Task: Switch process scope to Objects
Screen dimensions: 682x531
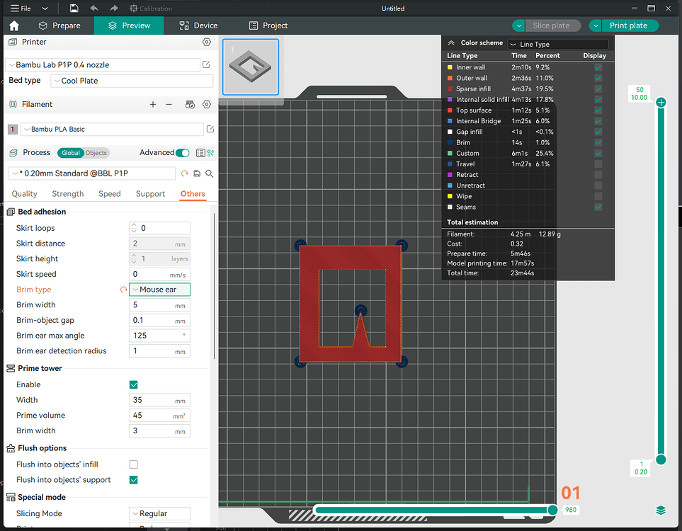Action: [x=96, y=153]
